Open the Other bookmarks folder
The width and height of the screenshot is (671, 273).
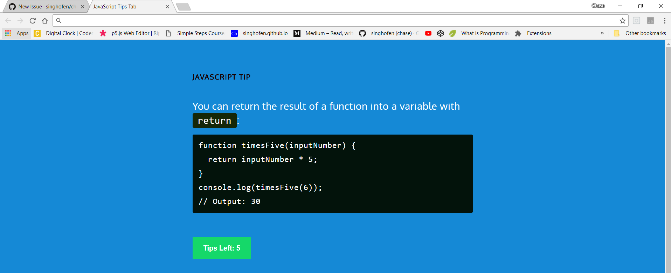pyautogui.click(x=640, y=33)
